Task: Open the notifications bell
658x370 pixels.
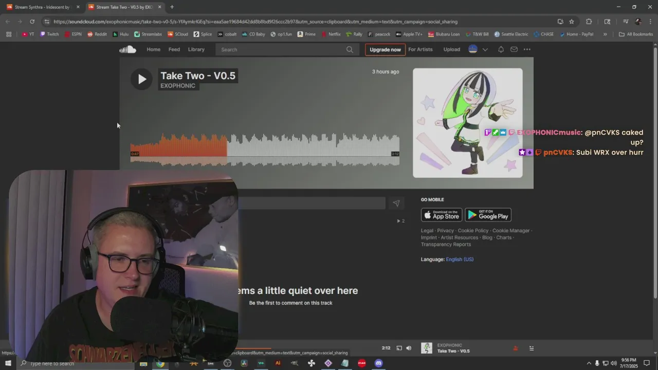Action: pos(501,49)
